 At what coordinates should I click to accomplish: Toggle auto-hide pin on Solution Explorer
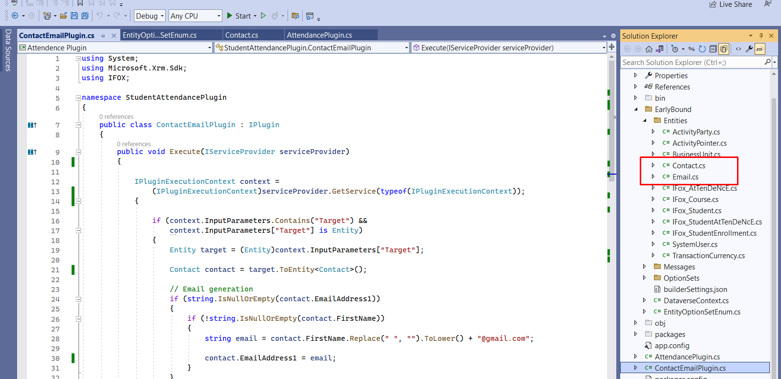click(x=761, y=36)
